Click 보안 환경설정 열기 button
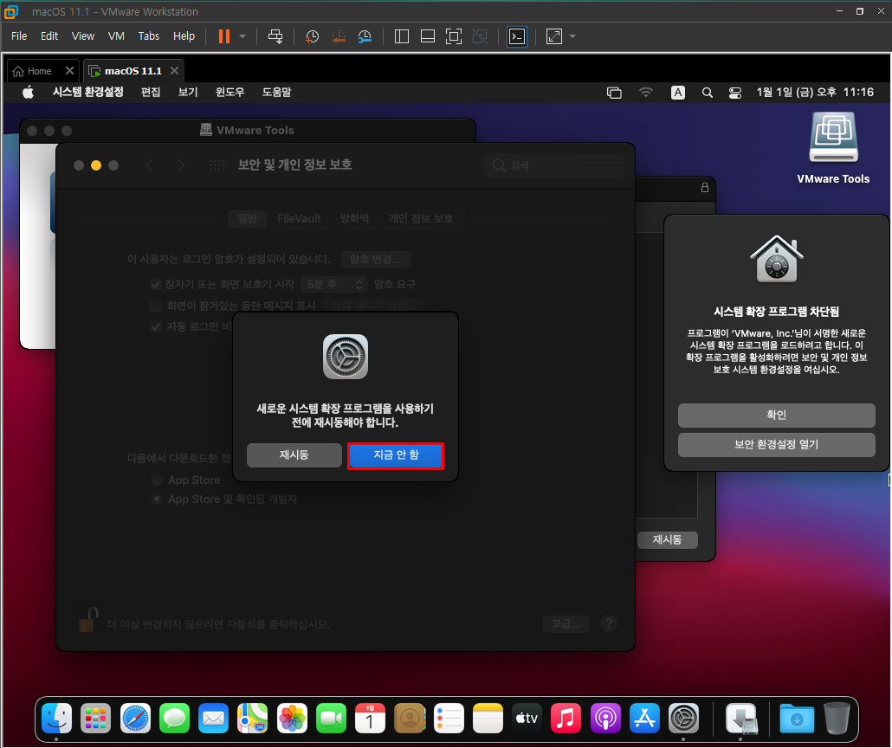This screenshot has height=748, width=892. point(776,445)
